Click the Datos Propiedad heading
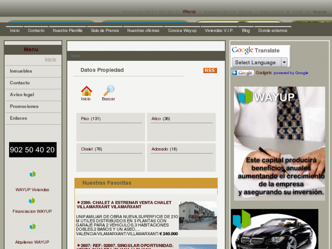 [102, 70]
